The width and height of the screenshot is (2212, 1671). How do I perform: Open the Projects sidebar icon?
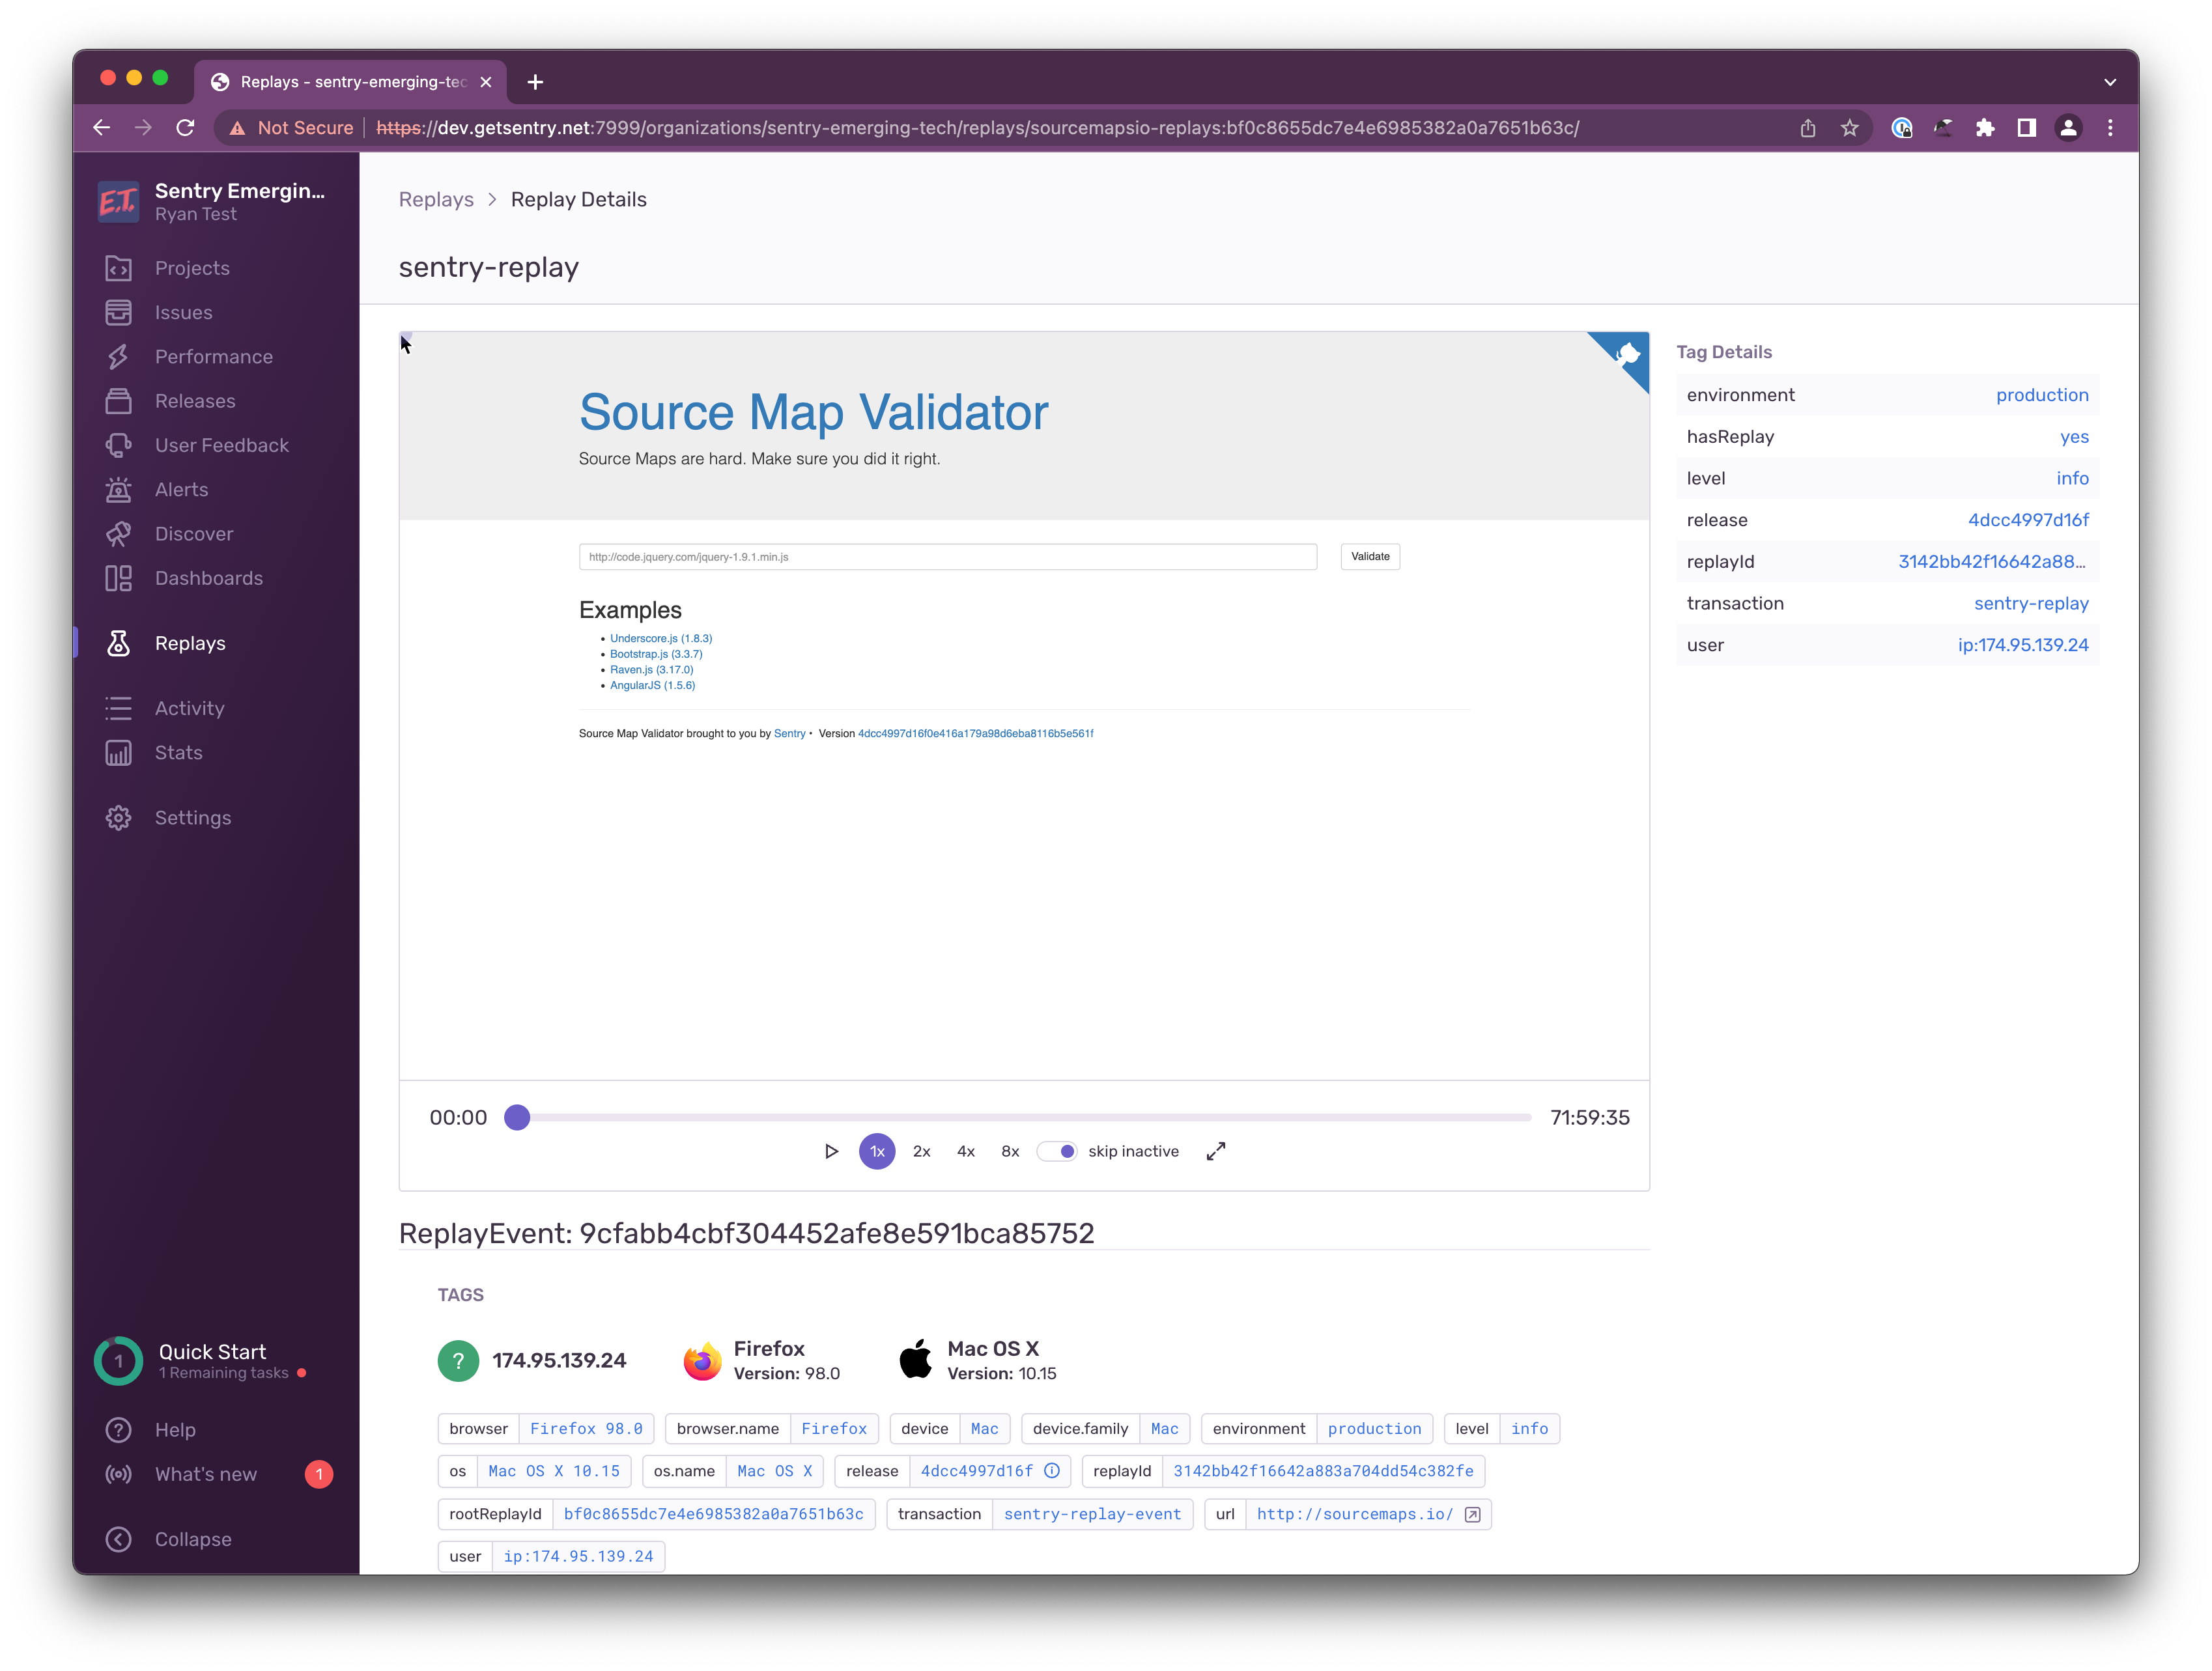coord(119,268)
